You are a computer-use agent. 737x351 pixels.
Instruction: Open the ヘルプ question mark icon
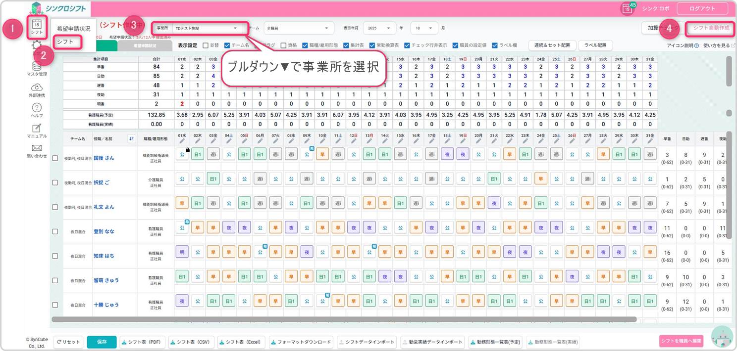pyautogui.click(x=37, y=108)
